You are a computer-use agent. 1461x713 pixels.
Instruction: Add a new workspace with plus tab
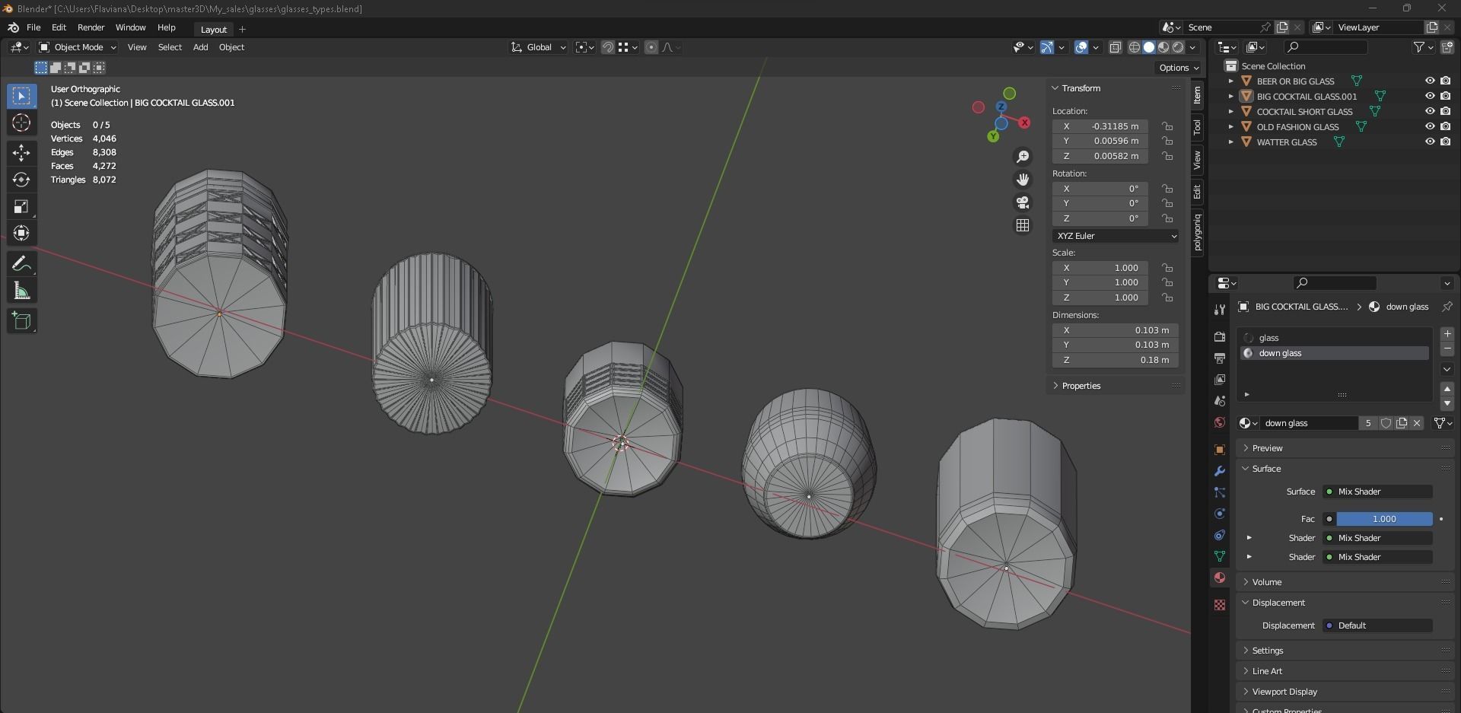242,29
